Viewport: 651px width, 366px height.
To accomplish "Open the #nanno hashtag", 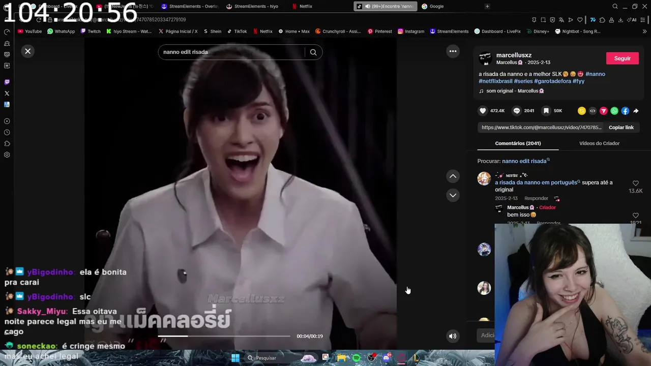I will tap(595, 74).
